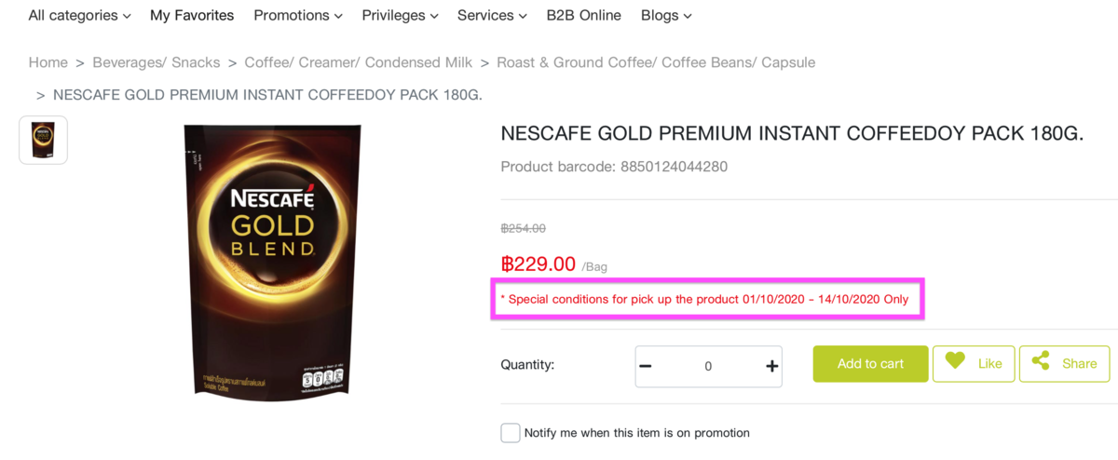Image resolution: width=1118 pixels, height=460 pixels.
Task: Click the heart icon on Like button
Action: tap(955, 361)
